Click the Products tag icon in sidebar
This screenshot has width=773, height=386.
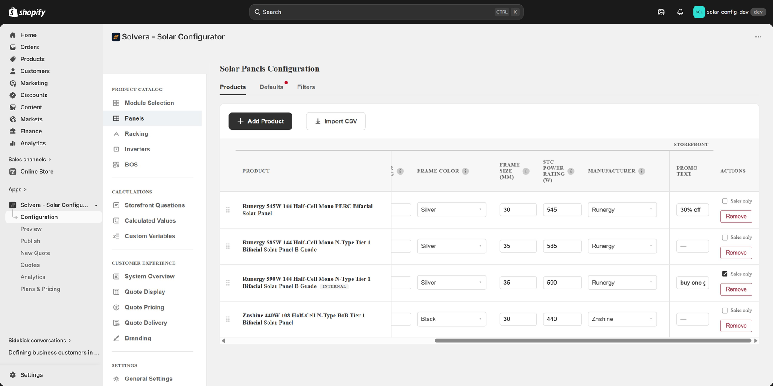click(13, 59)
